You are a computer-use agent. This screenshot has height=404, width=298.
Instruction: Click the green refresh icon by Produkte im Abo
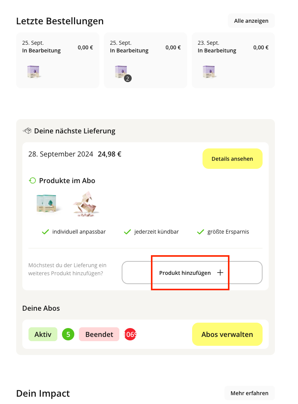click(32, 181)
